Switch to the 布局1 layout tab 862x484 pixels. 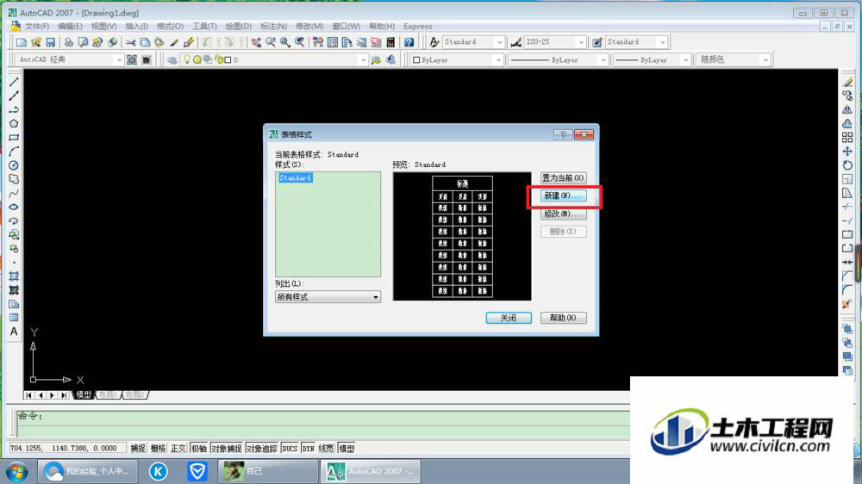pos(108,394)
